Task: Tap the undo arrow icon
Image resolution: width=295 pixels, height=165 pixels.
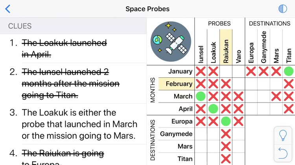Action: pos(283,153)
